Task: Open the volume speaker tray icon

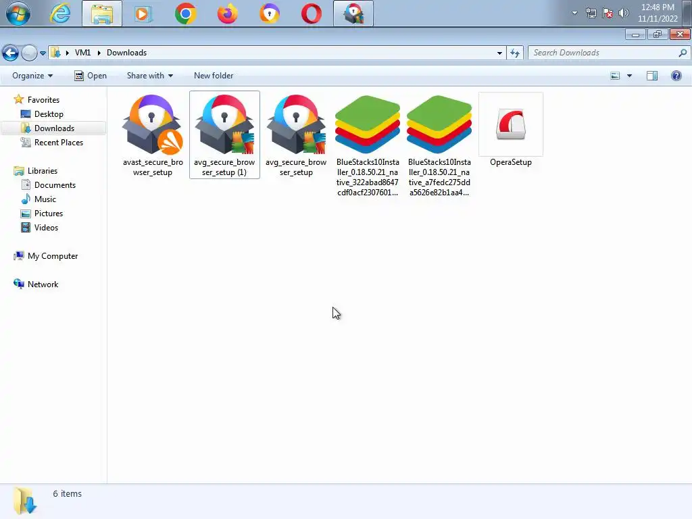Action: [624, 13]
